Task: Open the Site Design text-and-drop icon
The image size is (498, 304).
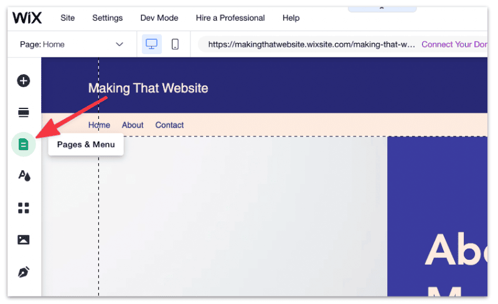Action: [x=24, y=176]
